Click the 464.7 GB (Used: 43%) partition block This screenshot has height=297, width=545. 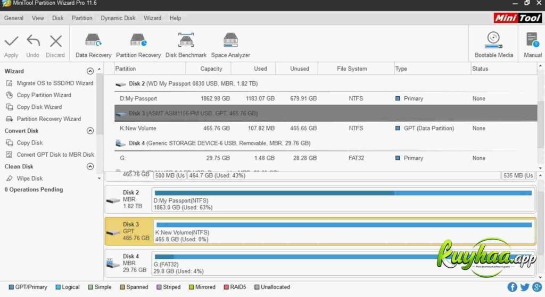[x=344, y=175]
